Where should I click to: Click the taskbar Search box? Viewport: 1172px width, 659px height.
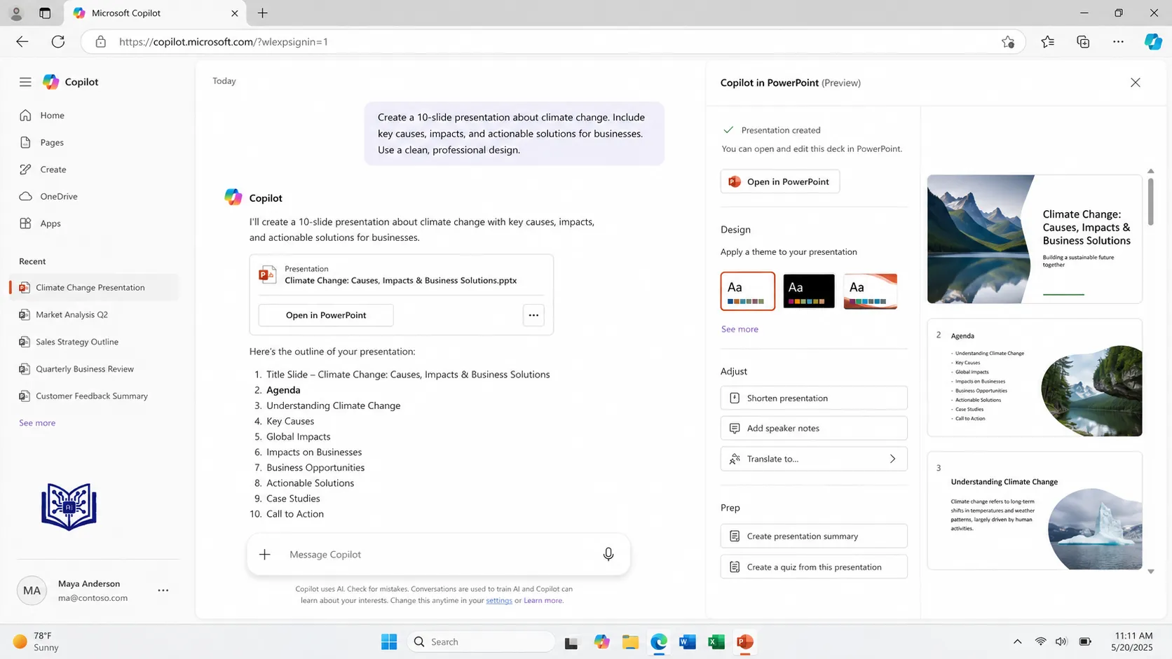481,641
